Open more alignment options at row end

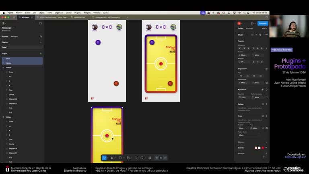pos(266,48)
